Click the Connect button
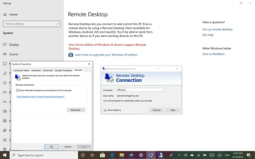This screenshot has width=255, height=159. (x=156, y=110)
